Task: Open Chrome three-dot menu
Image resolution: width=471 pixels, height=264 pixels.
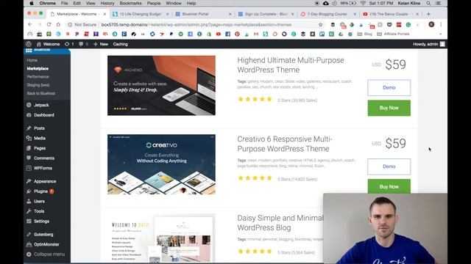Action: click(441, 24)
